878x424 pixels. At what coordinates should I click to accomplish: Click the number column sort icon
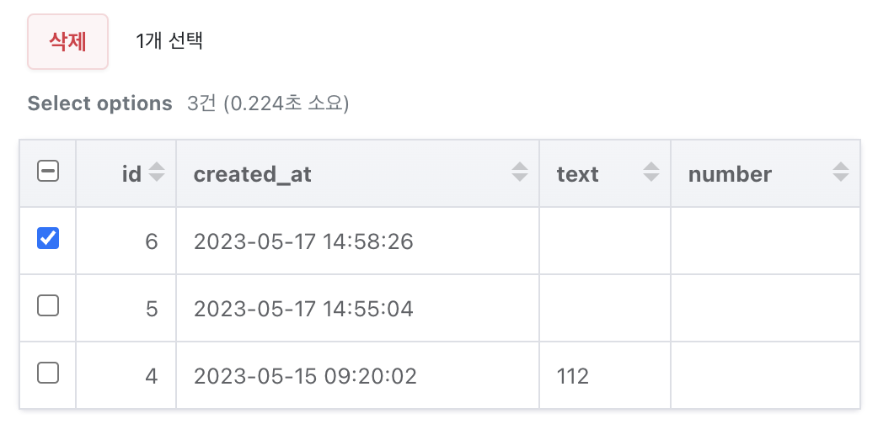click(841, 172)
